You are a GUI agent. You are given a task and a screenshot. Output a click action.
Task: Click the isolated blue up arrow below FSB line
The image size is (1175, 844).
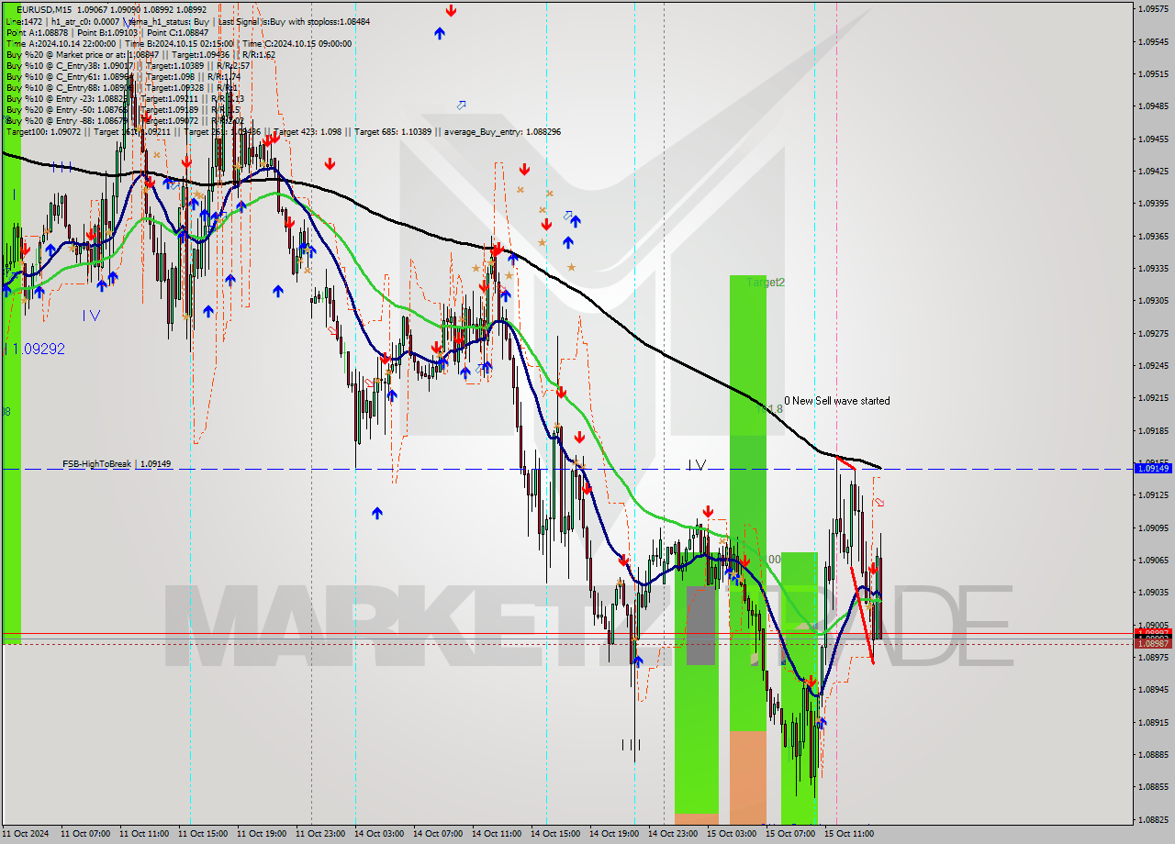(377, 513)
